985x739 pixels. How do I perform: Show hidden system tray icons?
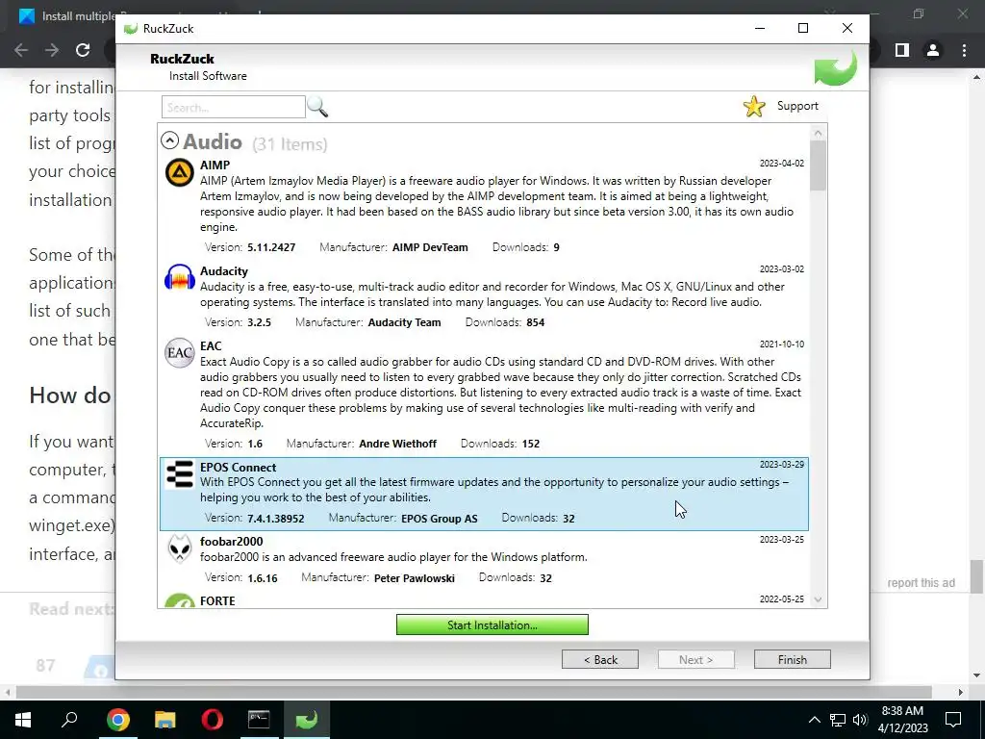814,720
